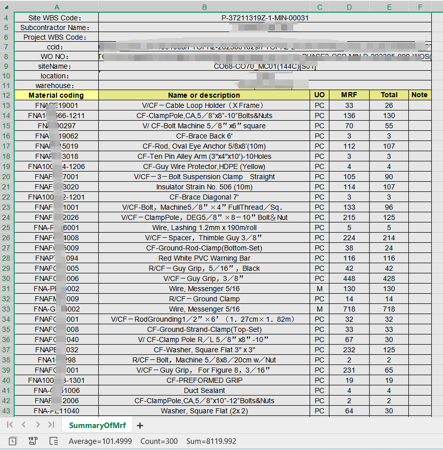Click MRF value 448 in row 30
The height and width of the screenshot is (450, 443).
pos(349,278)
